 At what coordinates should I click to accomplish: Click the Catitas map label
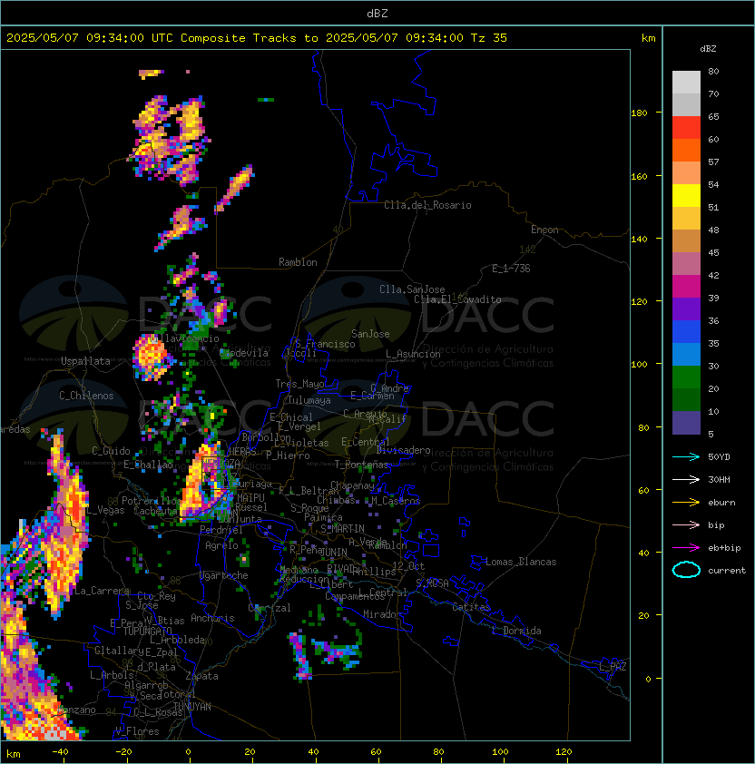click(471, 607)
